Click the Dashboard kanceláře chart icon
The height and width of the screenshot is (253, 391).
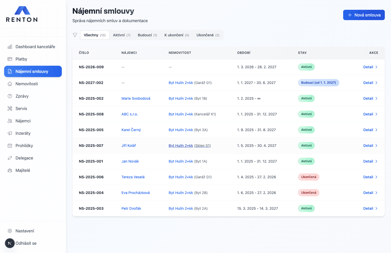[10, 47]
